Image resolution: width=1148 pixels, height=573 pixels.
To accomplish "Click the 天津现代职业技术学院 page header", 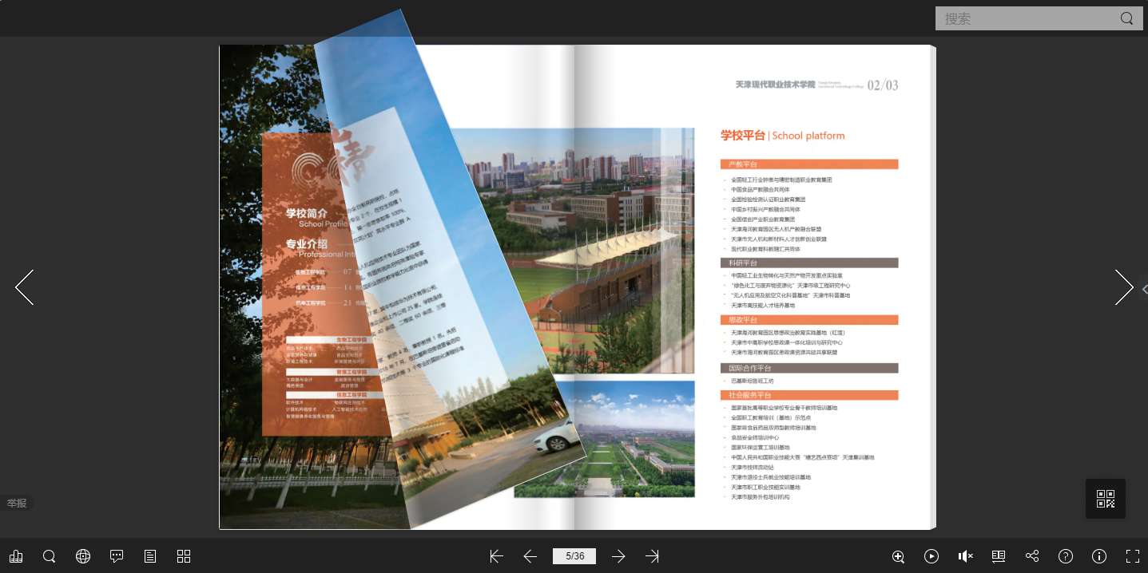I will [775, 85].
